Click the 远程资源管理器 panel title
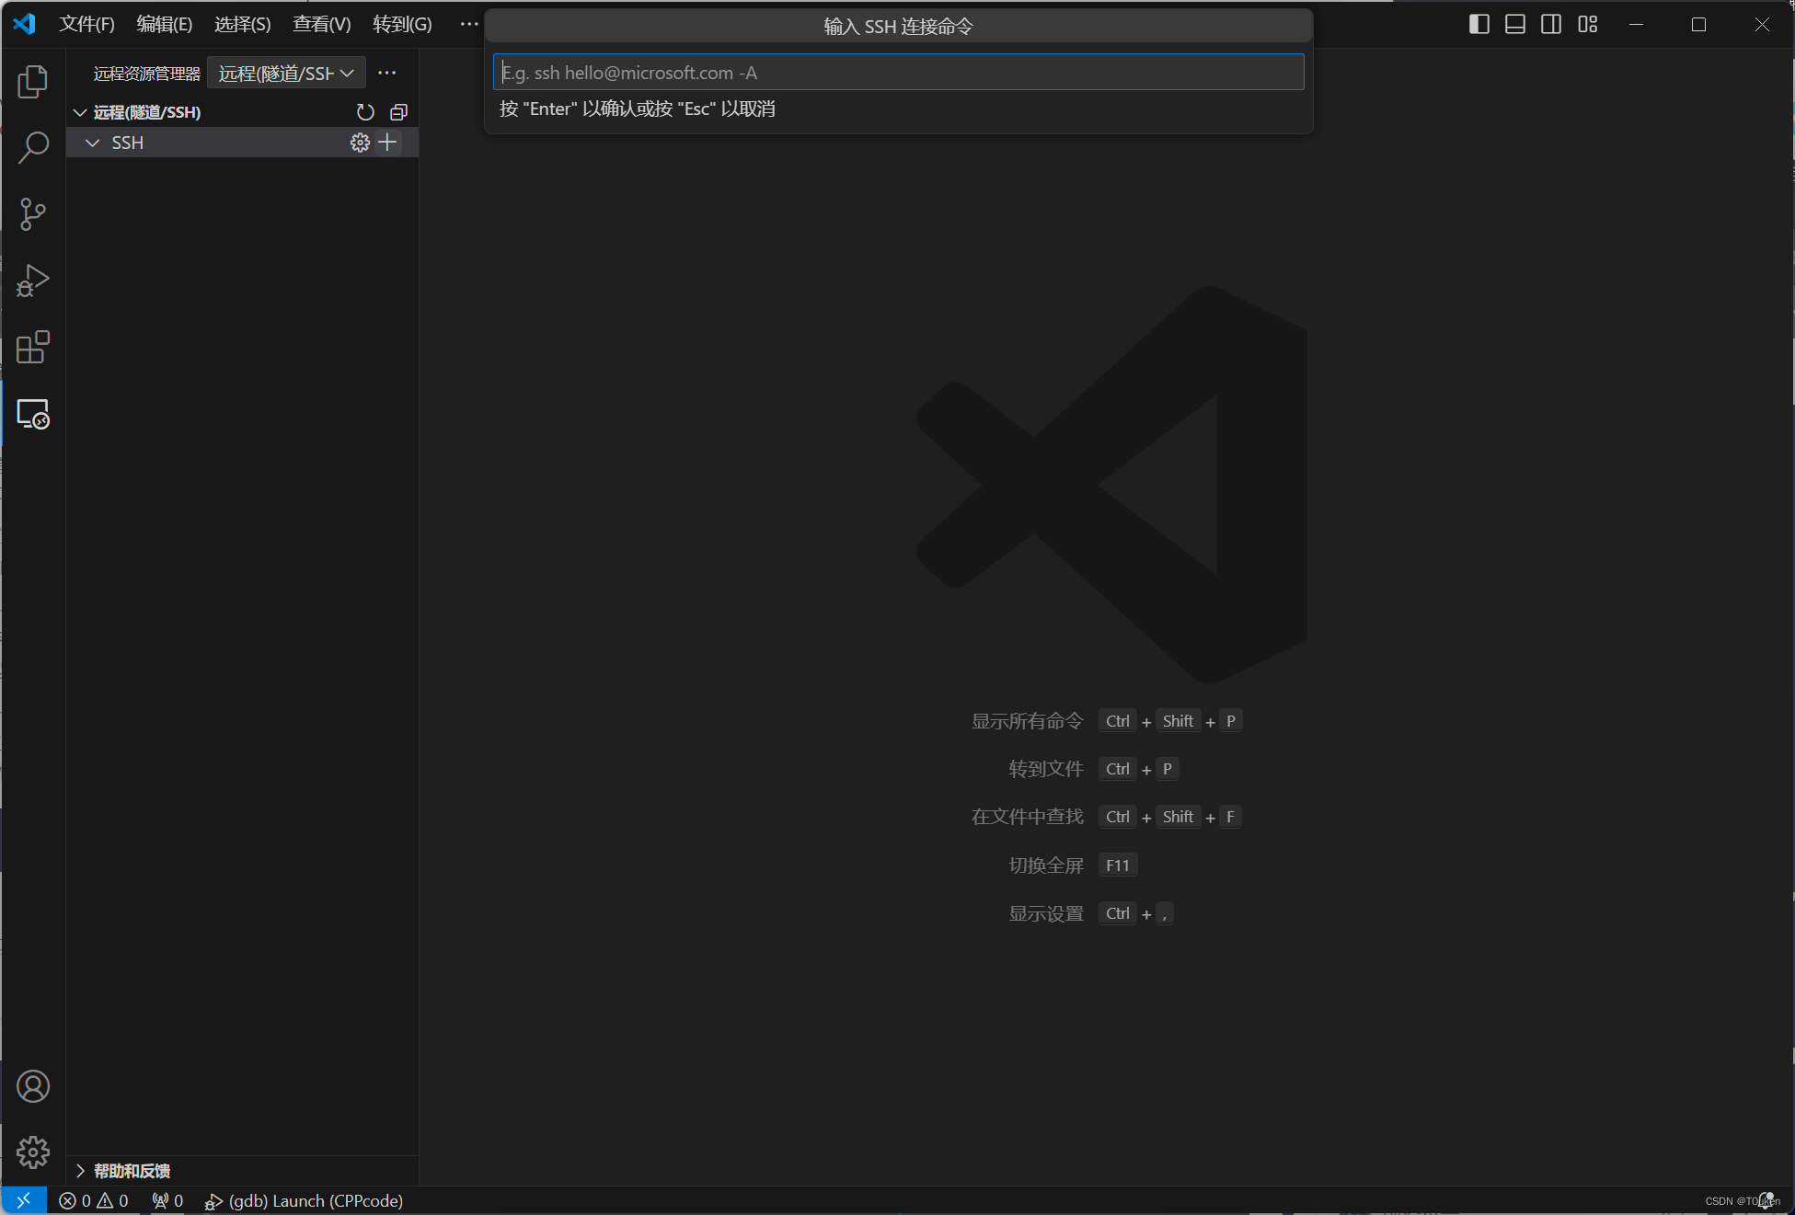1795x1215 pixels. [147, 74]
